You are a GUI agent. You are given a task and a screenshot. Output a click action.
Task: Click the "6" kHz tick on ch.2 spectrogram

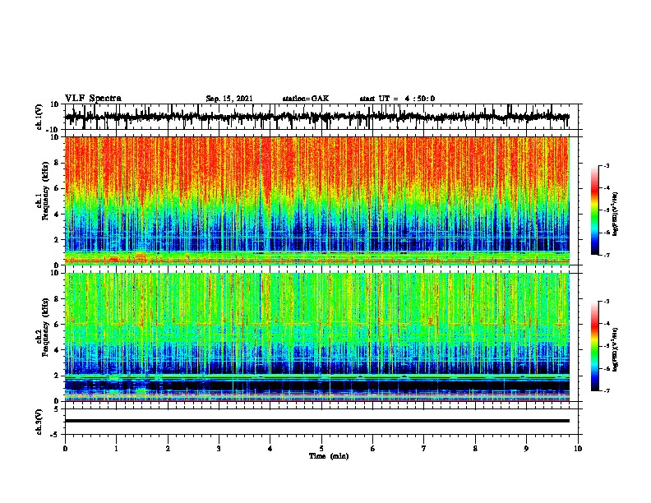pyautogui.click(x=58, y=325)
